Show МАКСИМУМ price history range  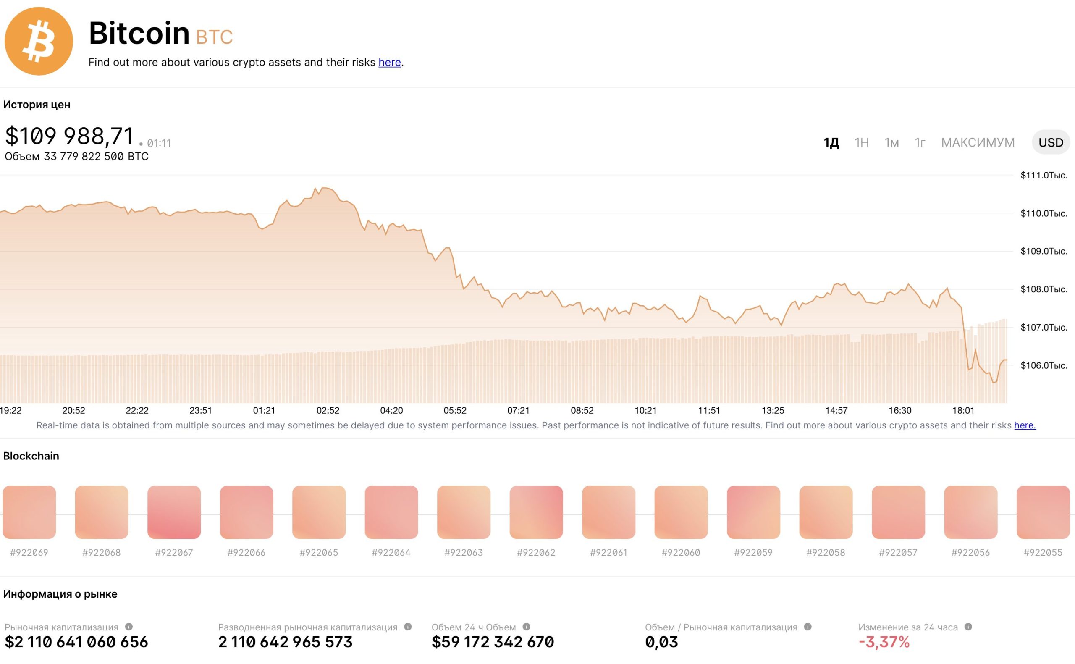point(978,142)
